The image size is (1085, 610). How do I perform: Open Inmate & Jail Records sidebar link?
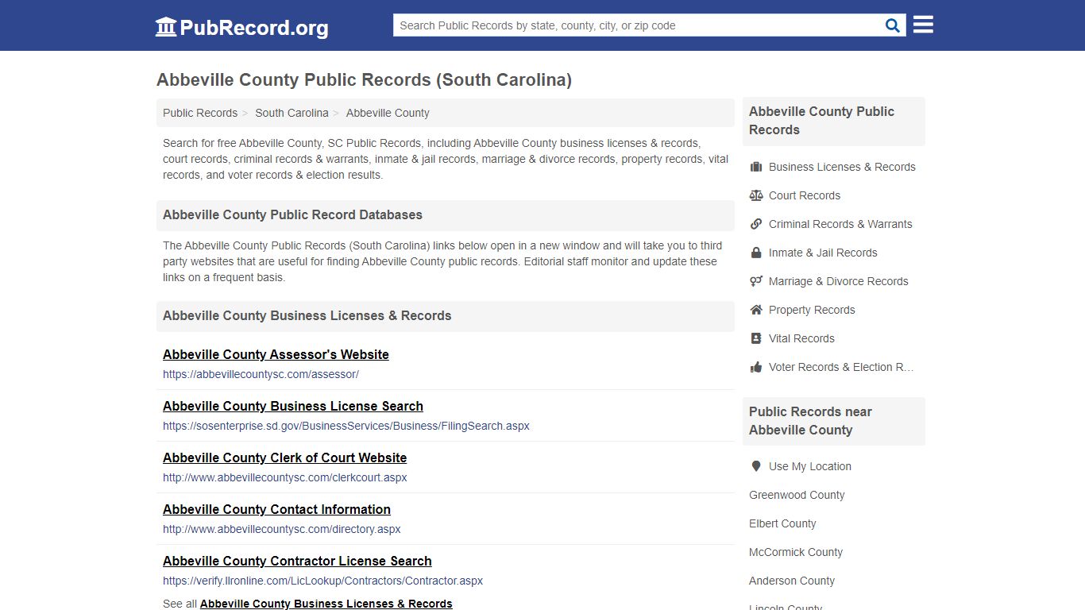tap(823, 253)
